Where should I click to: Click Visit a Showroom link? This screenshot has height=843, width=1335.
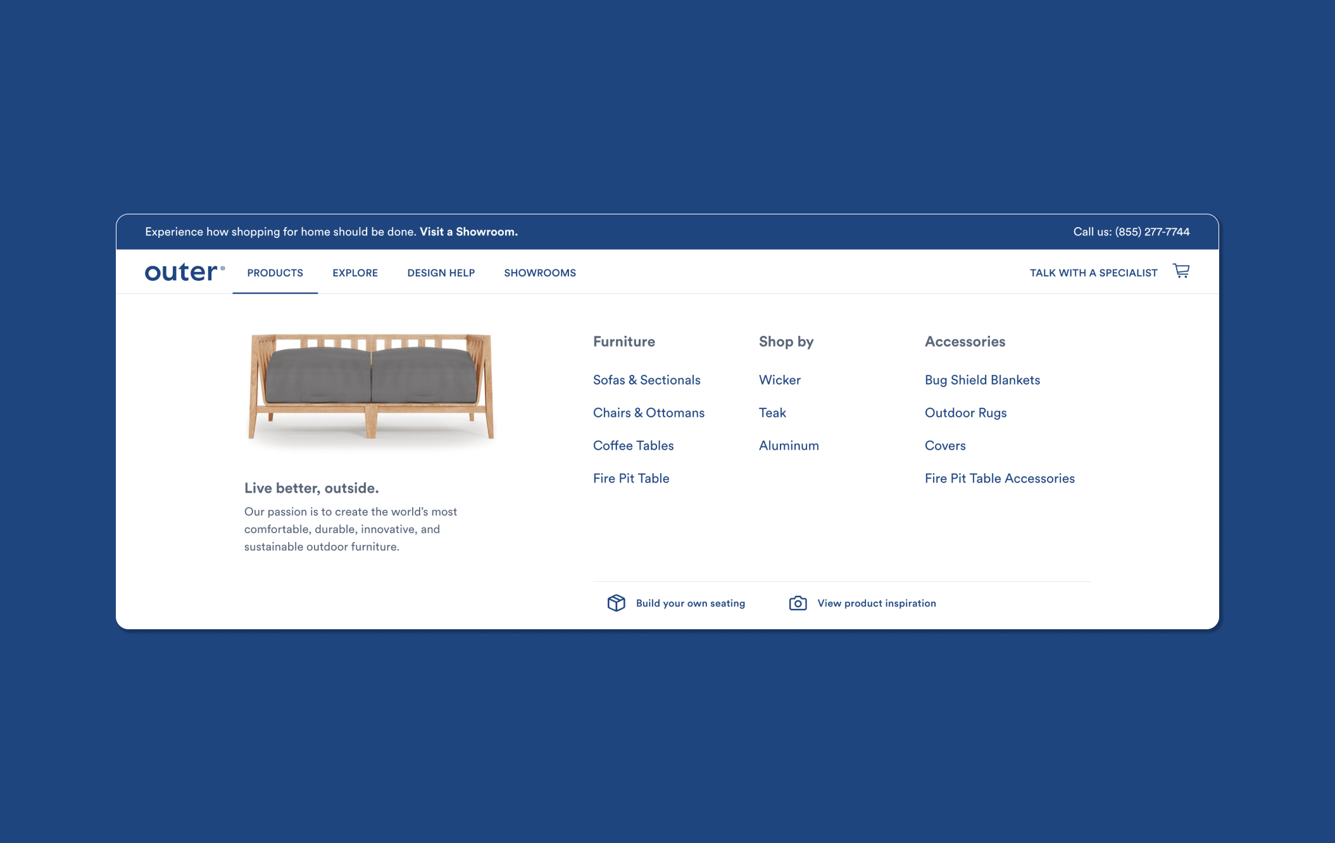pos(468,231)
